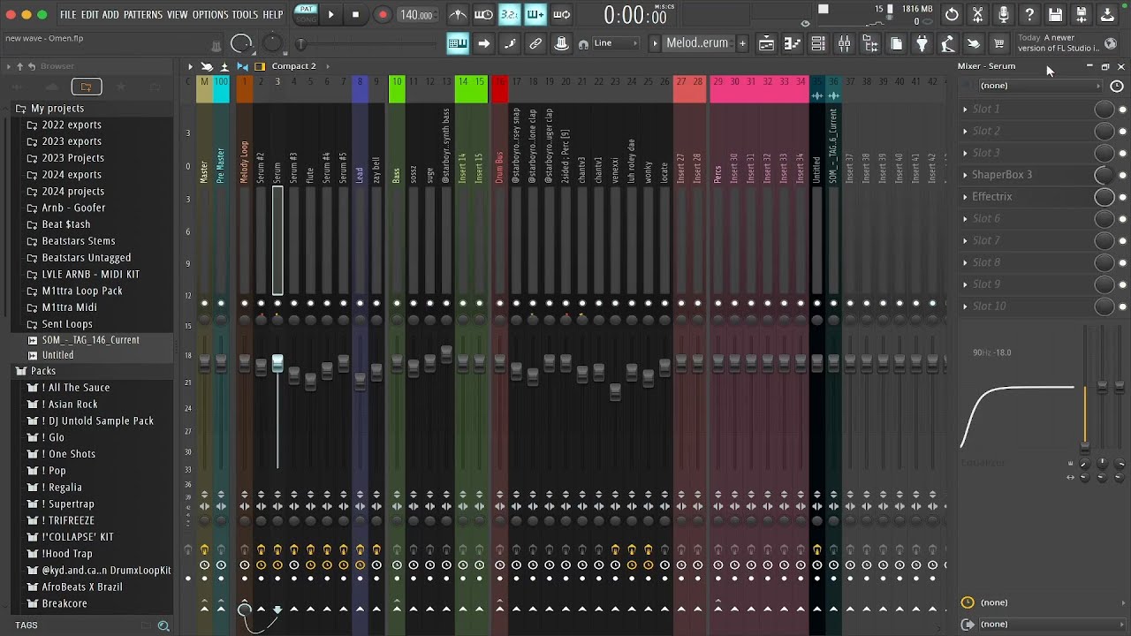Image resolution: width=1131 pixels, height=636 pixels.
Task: Toggle the link icon in the toolbar
Action: click(535, 43)
